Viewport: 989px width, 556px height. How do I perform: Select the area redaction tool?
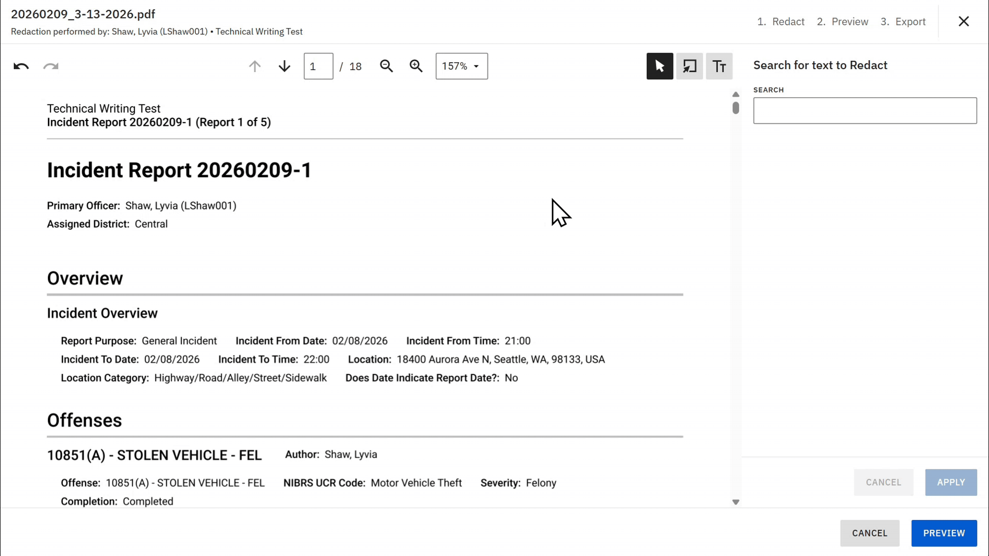click(x=689, y=66)
